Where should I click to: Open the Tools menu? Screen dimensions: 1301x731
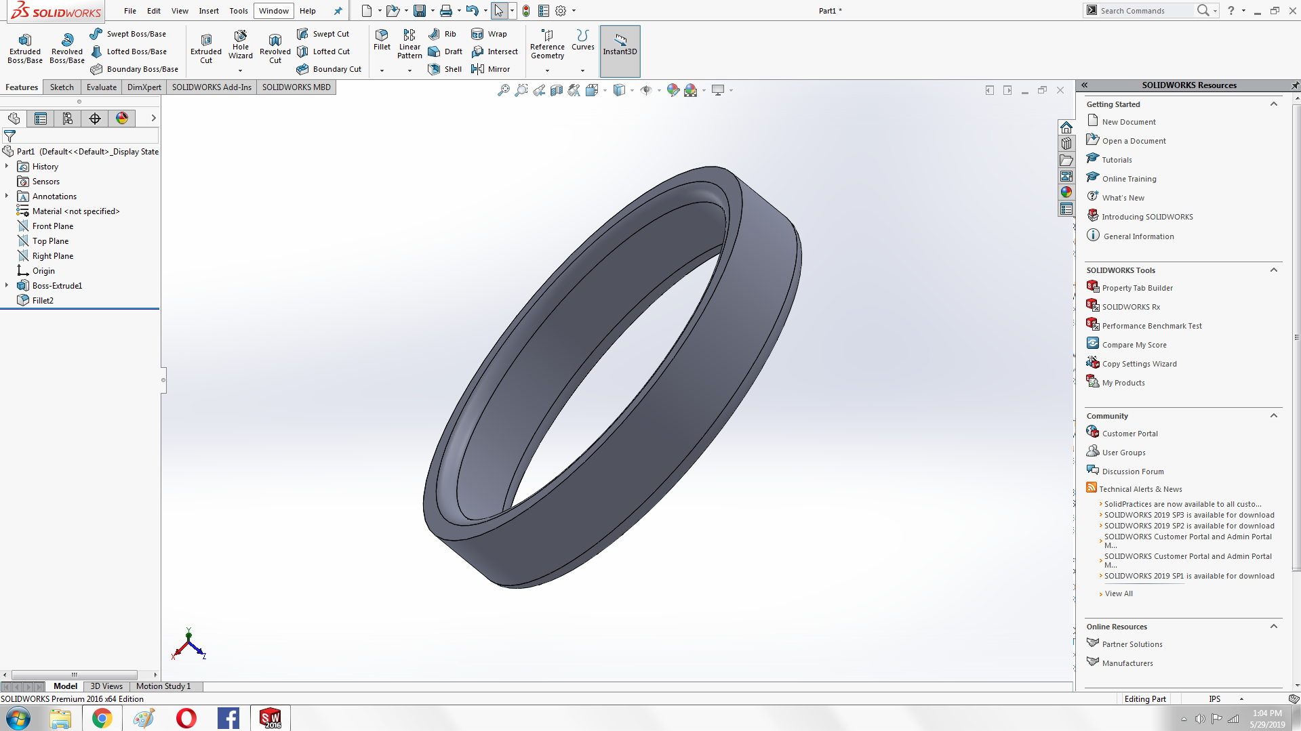tap(239, 11)
